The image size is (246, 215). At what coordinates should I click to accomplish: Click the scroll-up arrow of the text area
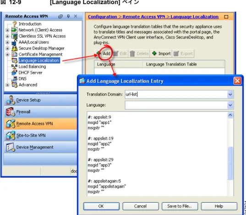pyautogui.click(x=230, y=115)
